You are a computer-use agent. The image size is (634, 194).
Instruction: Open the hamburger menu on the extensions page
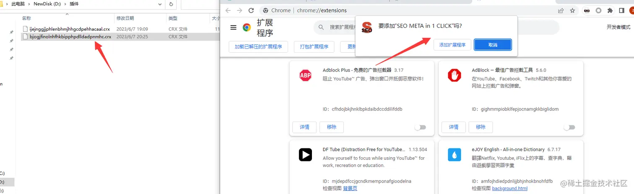[x=234, y=27]
